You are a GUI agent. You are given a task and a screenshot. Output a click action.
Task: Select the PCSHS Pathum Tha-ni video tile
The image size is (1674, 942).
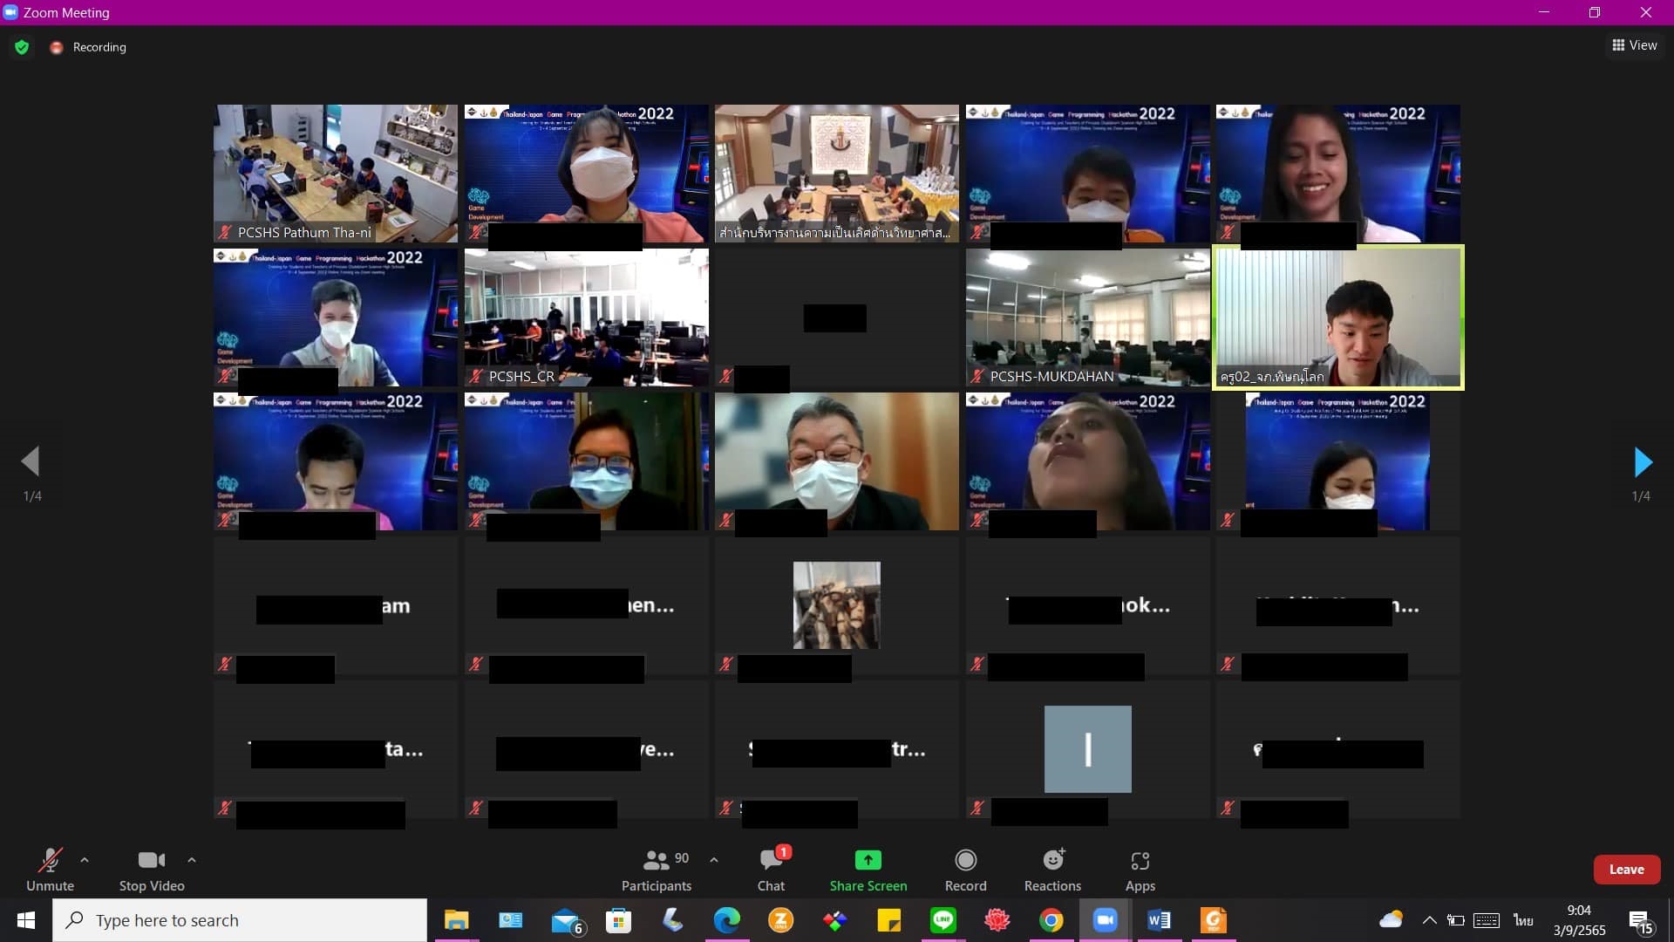[x=336, y=173]
